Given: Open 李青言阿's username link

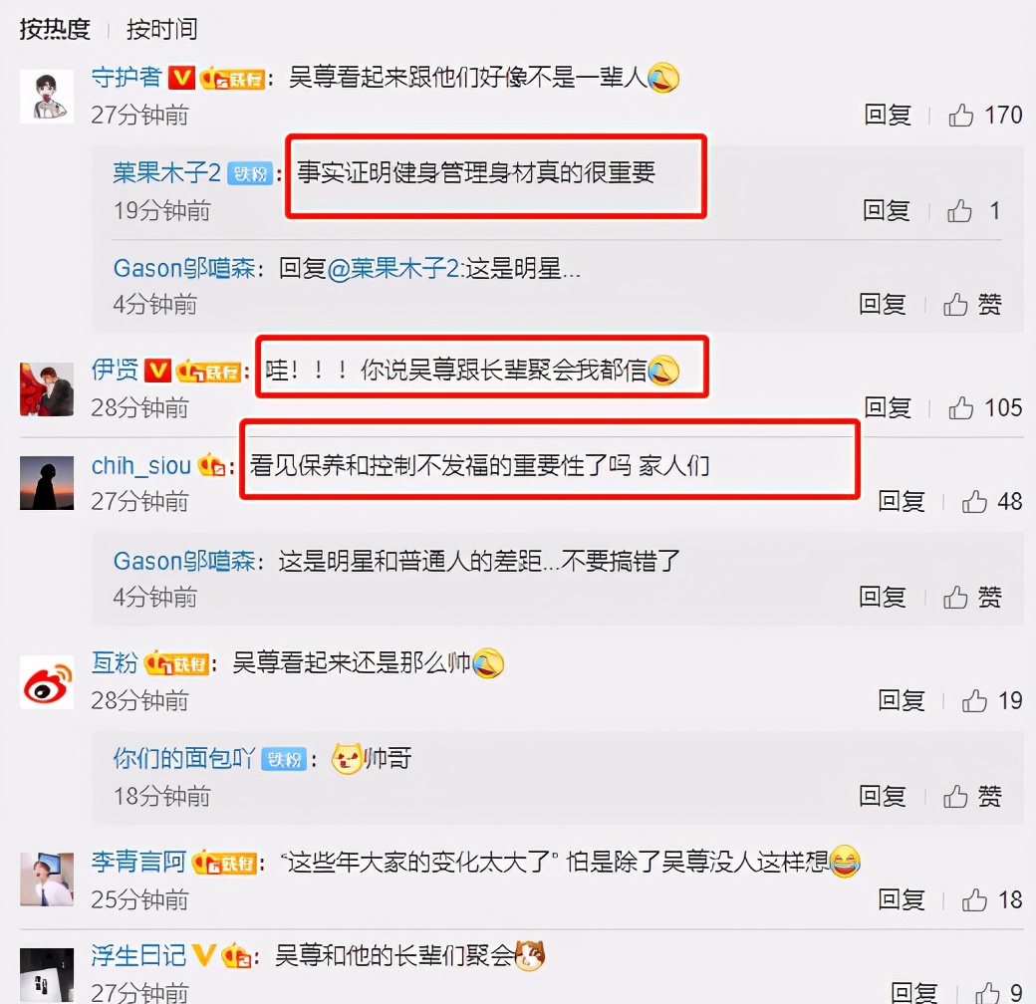Looking at the screenshot, I should point(138,862).
